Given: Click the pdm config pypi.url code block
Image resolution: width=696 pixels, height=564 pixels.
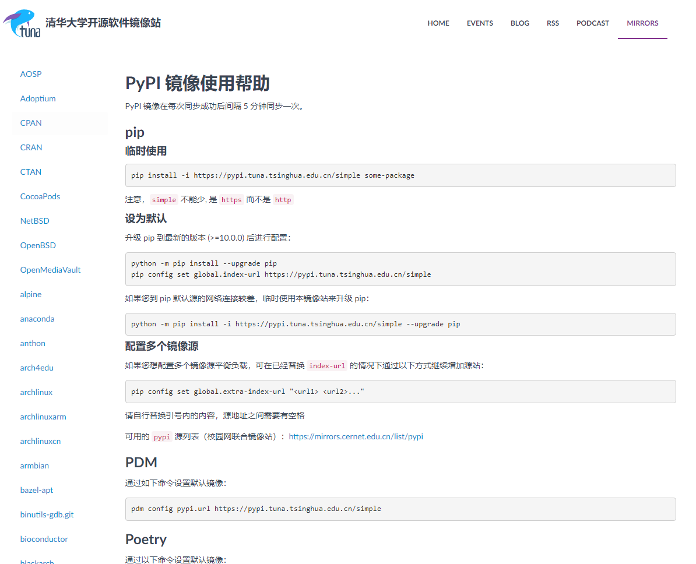Looking at the screenshot, I should click(x=400, y=509).
